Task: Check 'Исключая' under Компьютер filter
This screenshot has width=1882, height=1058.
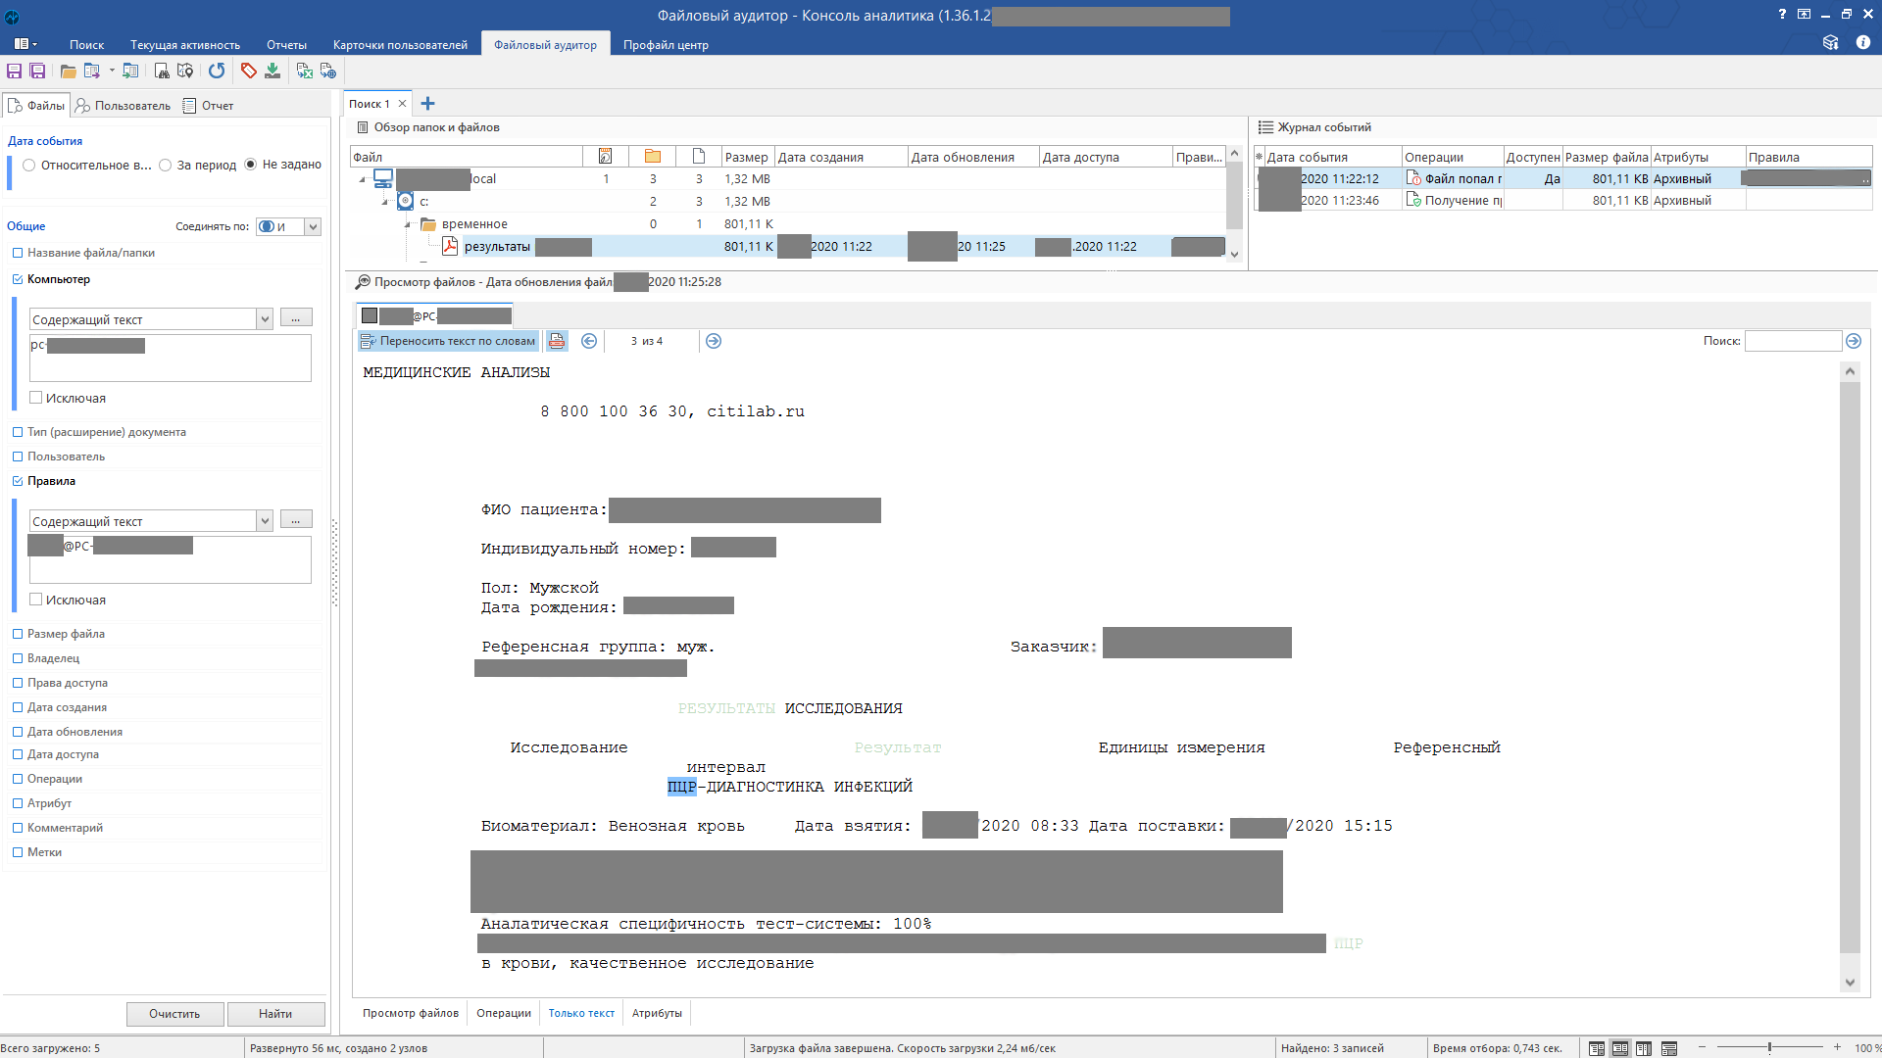Action: coord(36,398)
